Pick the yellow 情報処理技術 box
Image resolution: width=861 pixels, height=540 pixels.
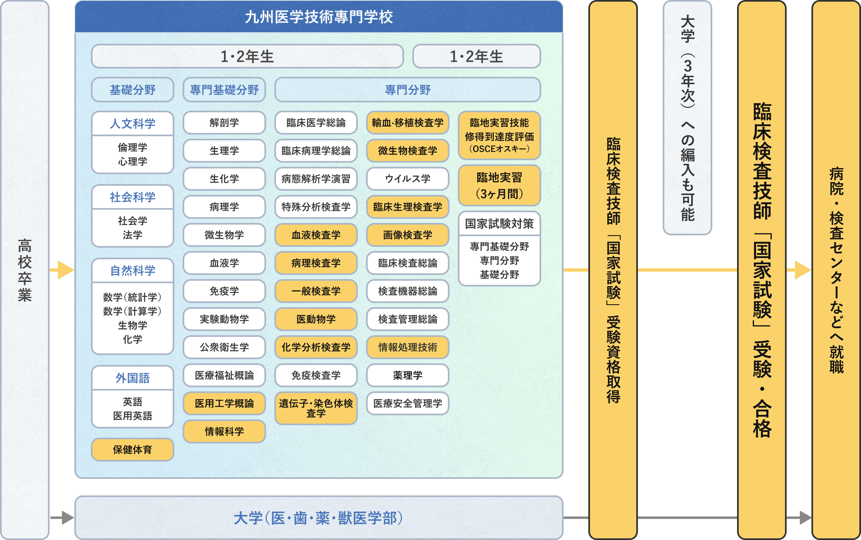[408, 347]
